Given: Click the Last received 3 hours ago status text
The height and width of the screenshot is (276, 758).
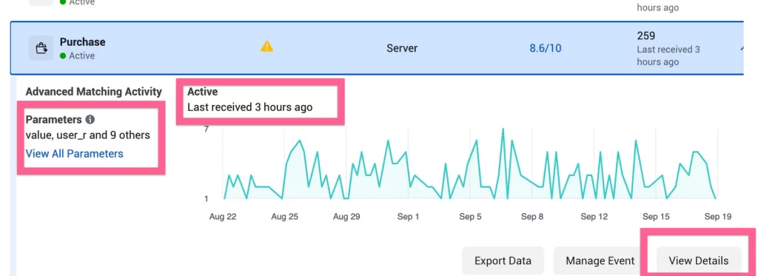Looking at the screenshot, I should (250, 107).
